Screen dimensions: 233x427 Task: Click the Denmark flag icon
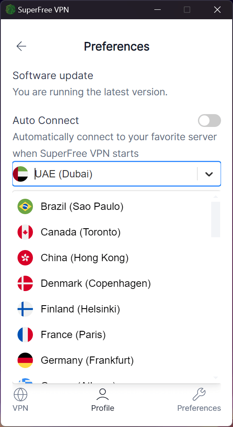point(25,283)
